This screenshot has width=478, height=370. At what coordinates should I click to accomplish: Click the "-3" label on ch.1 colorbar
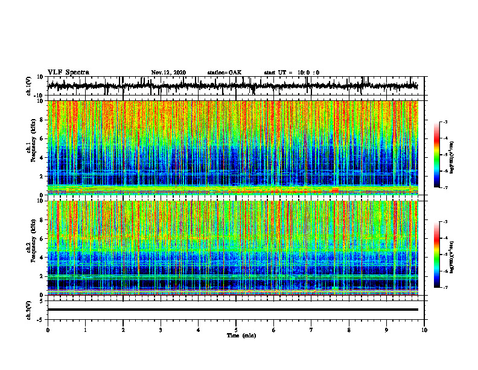click(445, 122)
